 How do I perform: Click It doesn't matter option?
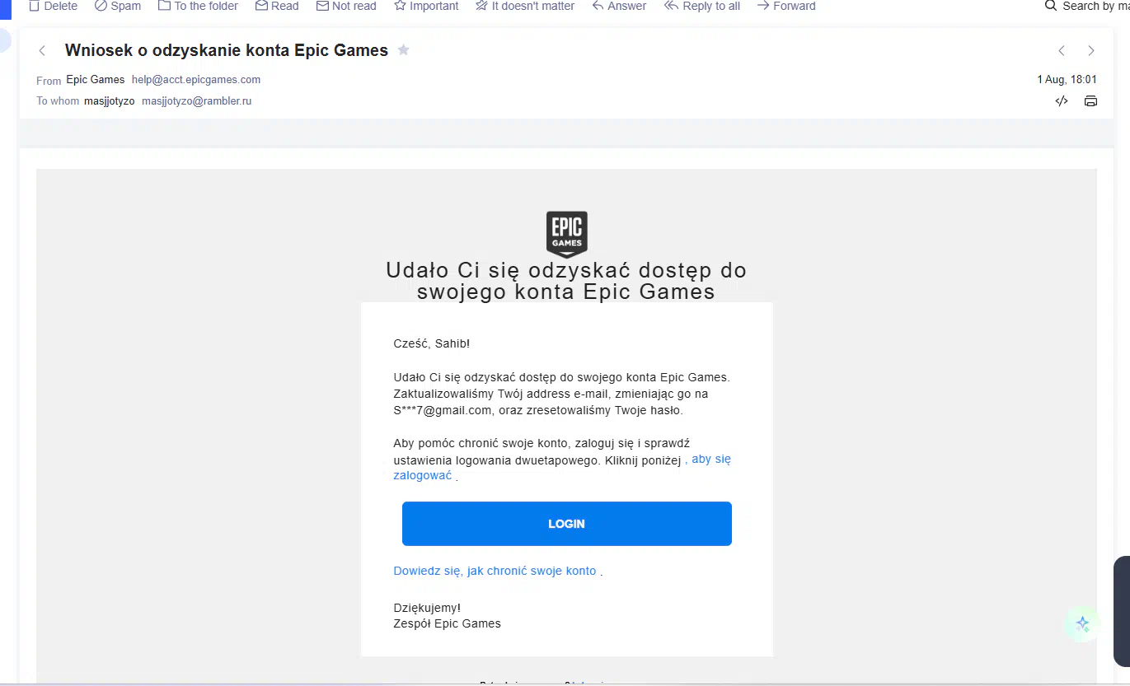coord(525,6)
